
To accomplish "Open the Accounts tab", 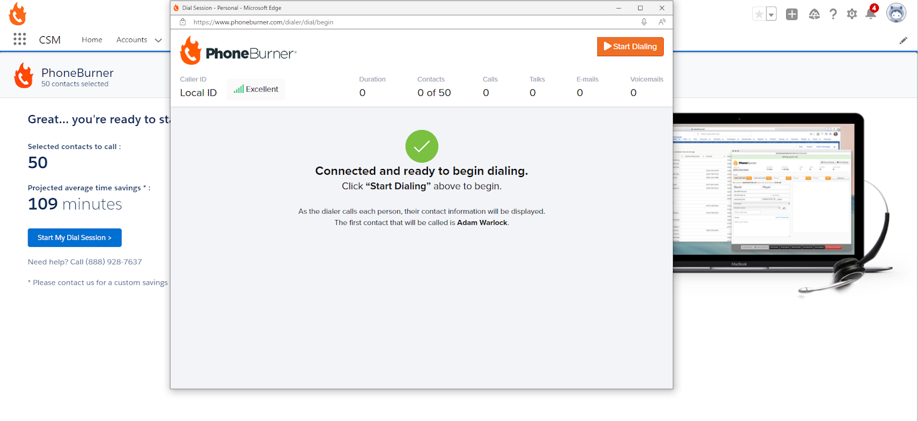I will pos(132,40).
